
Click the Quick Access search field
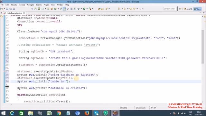tap(169, 9)
